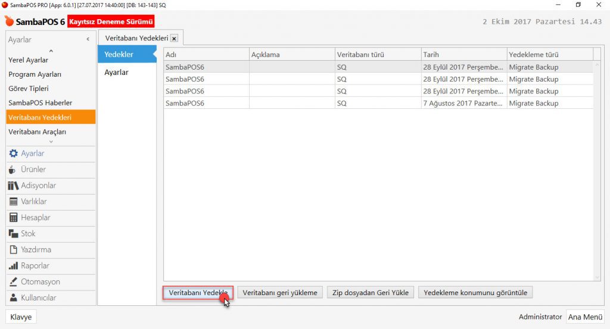The image size is (610, 329).
Task: Sort by the Adı column header
Action: pyautogui.click(x=206, y=54)
